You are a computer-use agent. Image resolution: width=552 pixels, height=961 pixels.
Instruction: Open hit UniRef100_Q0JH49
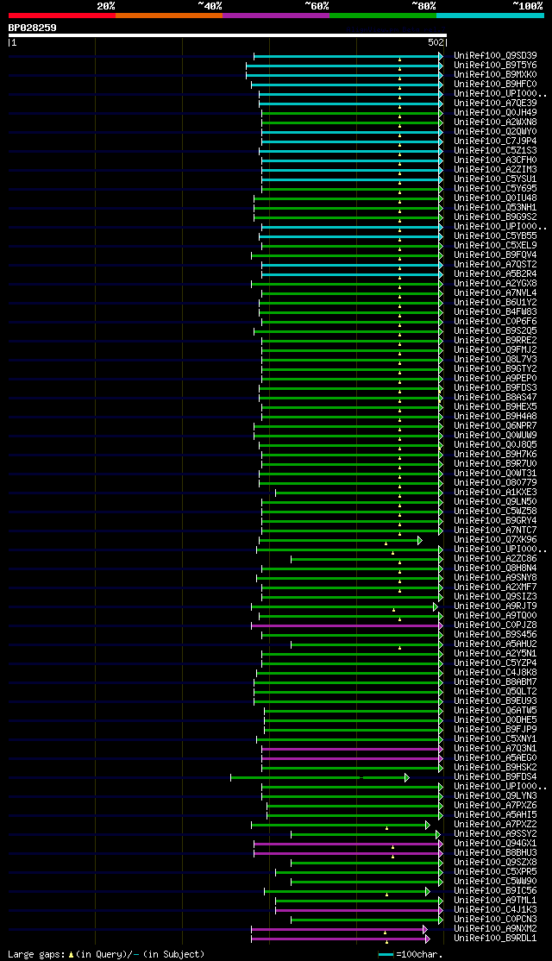(x=495, y=112)
